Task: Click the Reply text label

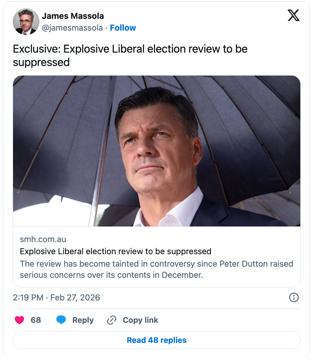Action: point(83,320)
